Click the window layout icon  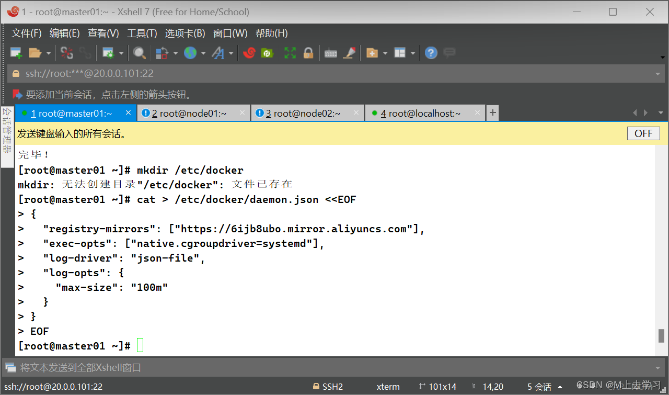pyautogui.click(x=400, y=53)
